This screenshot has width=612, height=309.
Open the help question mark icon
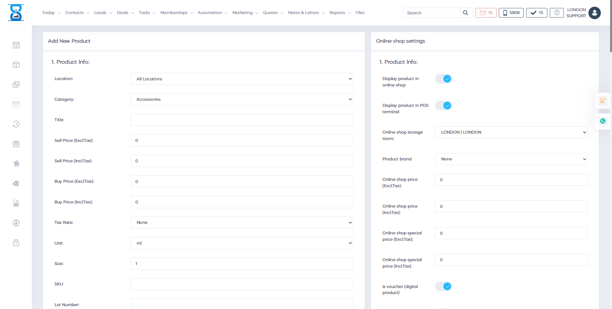(557, 13)
